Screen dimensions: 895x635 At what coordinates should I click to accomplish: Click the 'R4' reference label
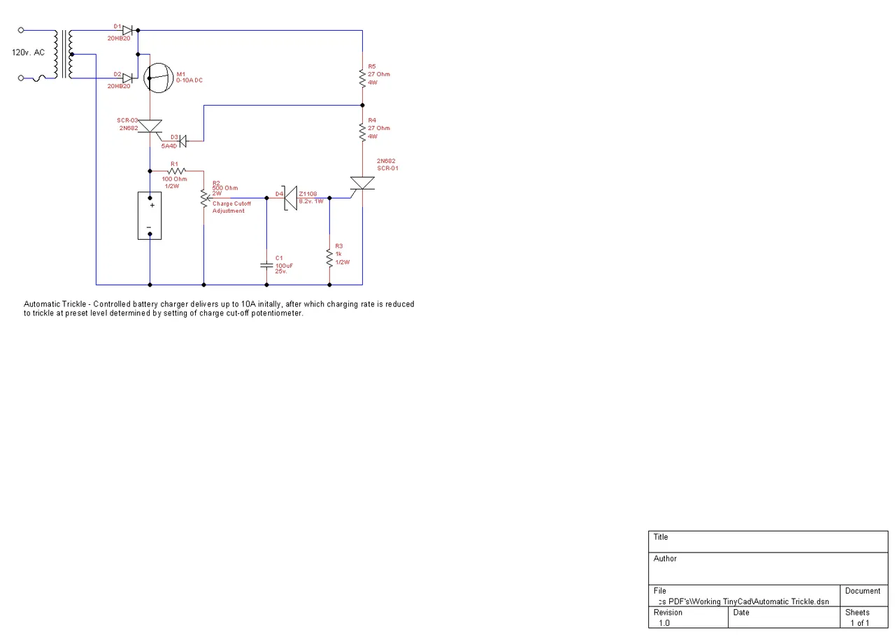click(x=372, y=120)
